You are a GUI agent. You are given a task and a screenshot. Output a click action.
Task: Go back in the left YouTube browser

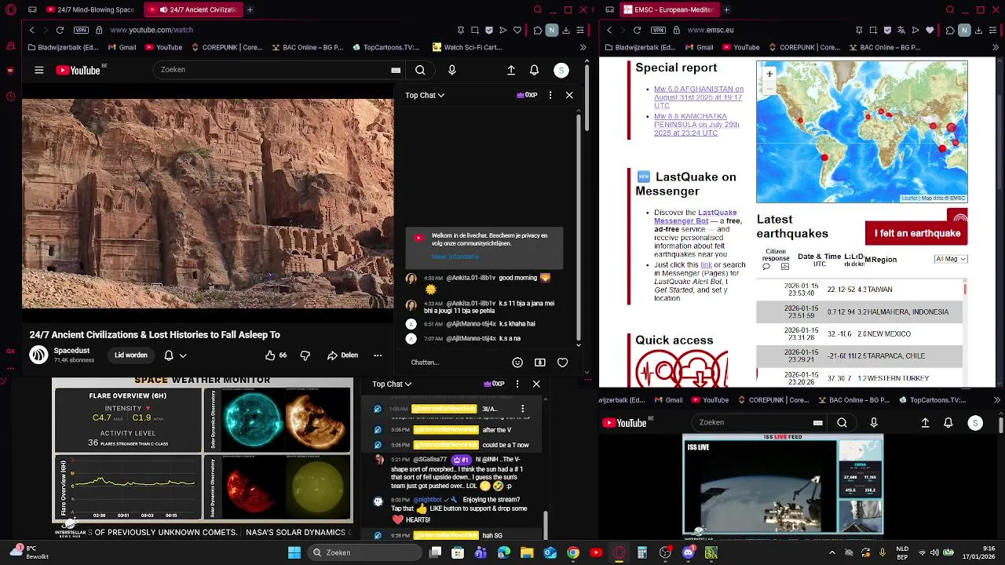[x=32, y=30]
